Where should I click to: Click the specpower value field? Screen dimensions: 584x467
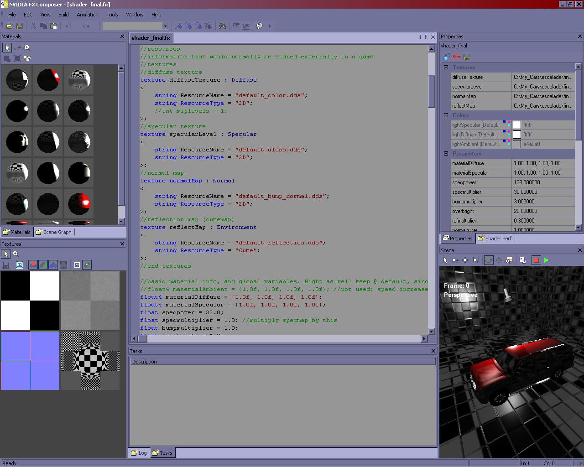coord(543,182)
